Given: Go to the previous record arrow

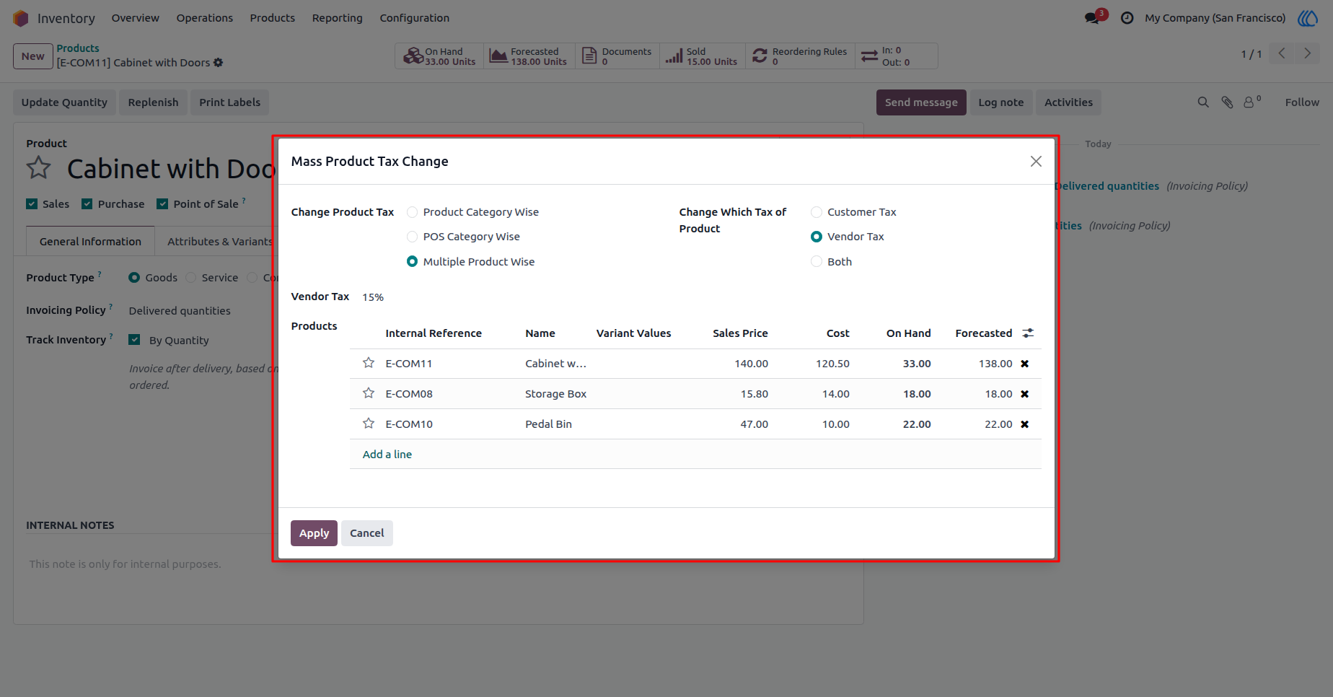Looking at the screenshot, I should (x=1282, y=53).
